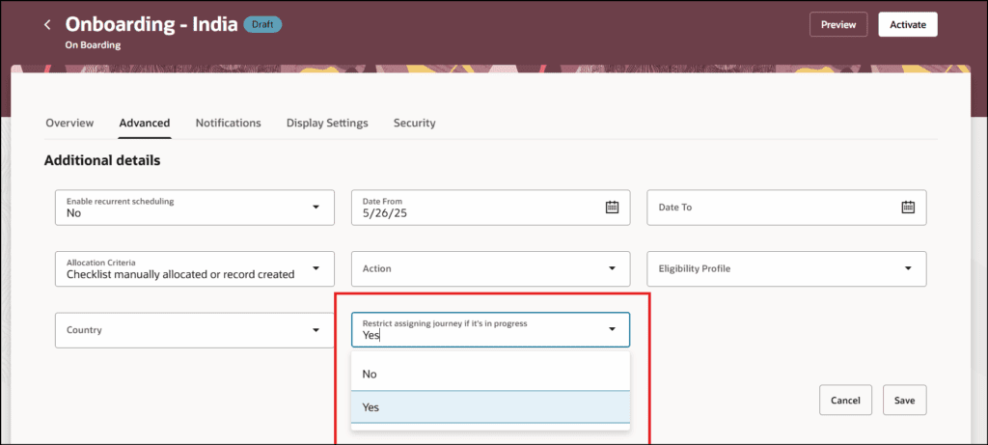Open the Notifications tab
This screenshot has height=445, width=988.
(x=228, y=123)
